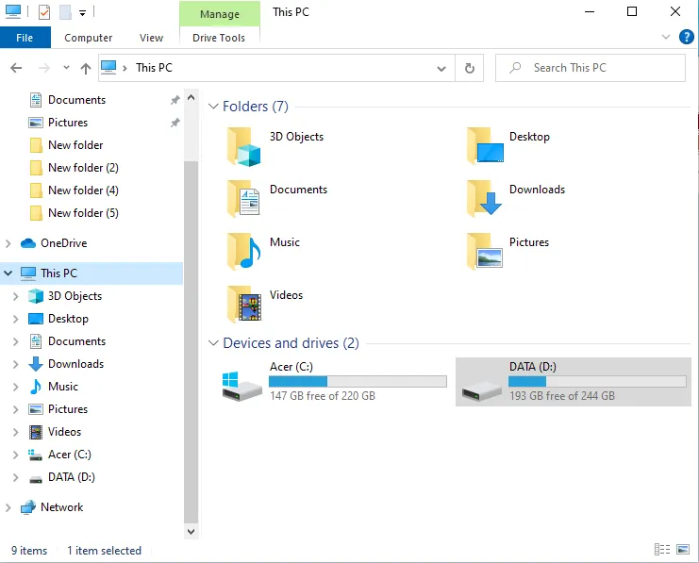Open the recent locations dropdown
The height and width of the screenshot is (563, 699).
point(66,68)
